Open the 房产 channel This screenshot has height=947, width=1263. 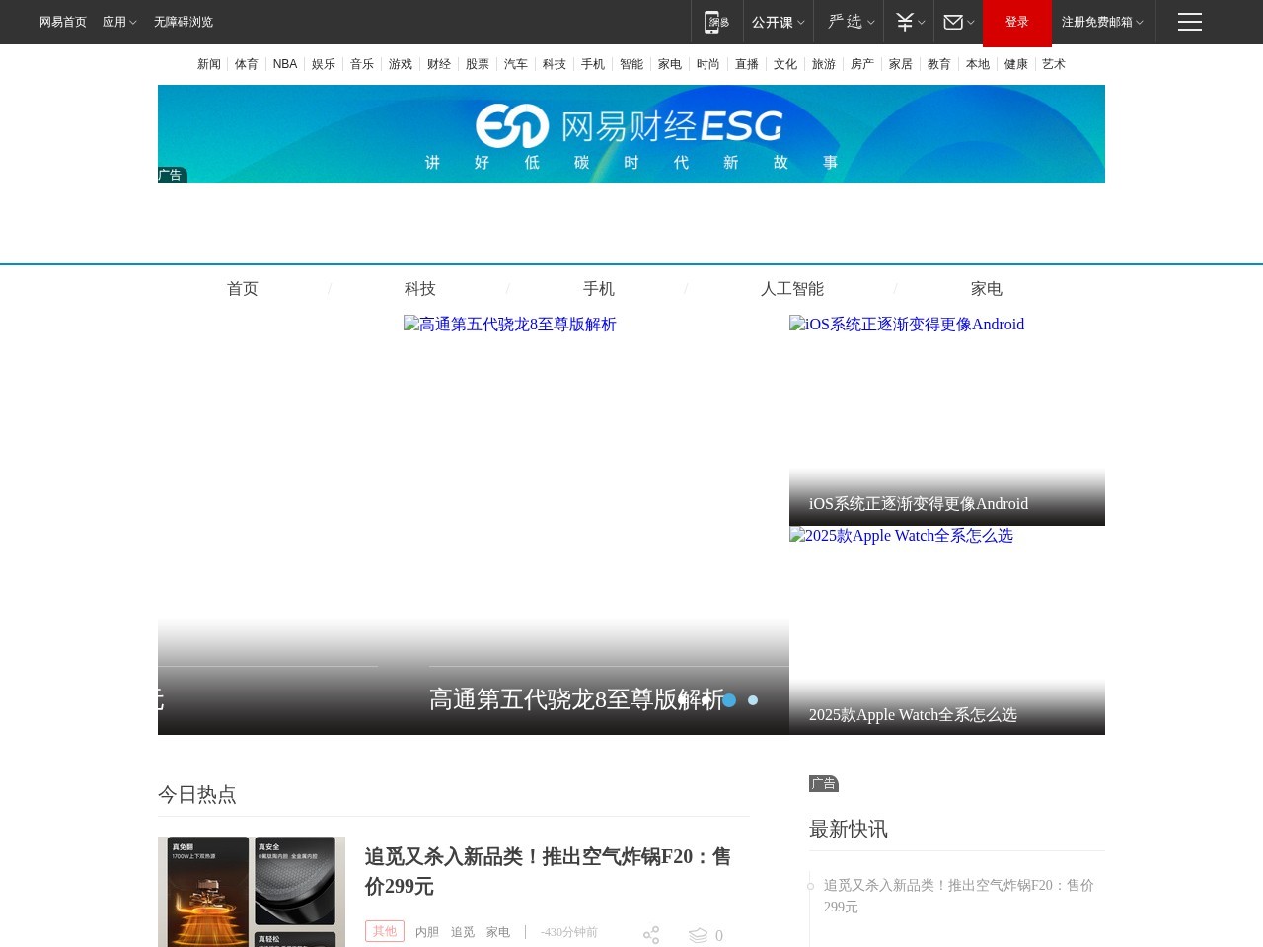click(862, 64)
